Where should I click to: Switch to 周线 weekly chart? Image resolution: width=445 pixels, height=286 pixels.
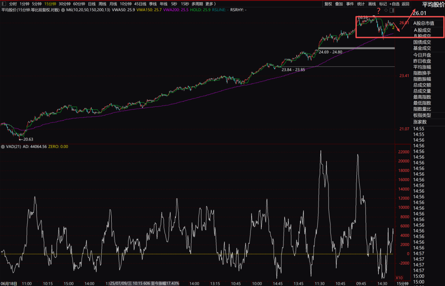(103, 4)
